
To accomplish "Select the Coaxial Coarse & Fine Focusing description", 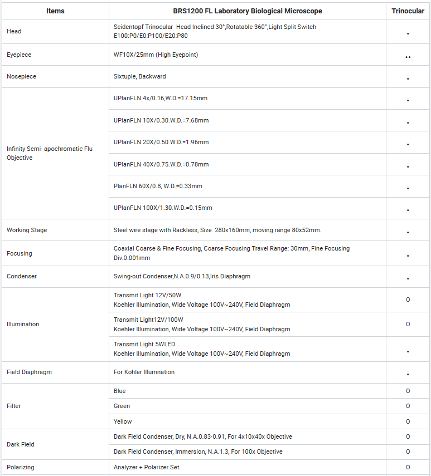I will [x=231, y=253].
